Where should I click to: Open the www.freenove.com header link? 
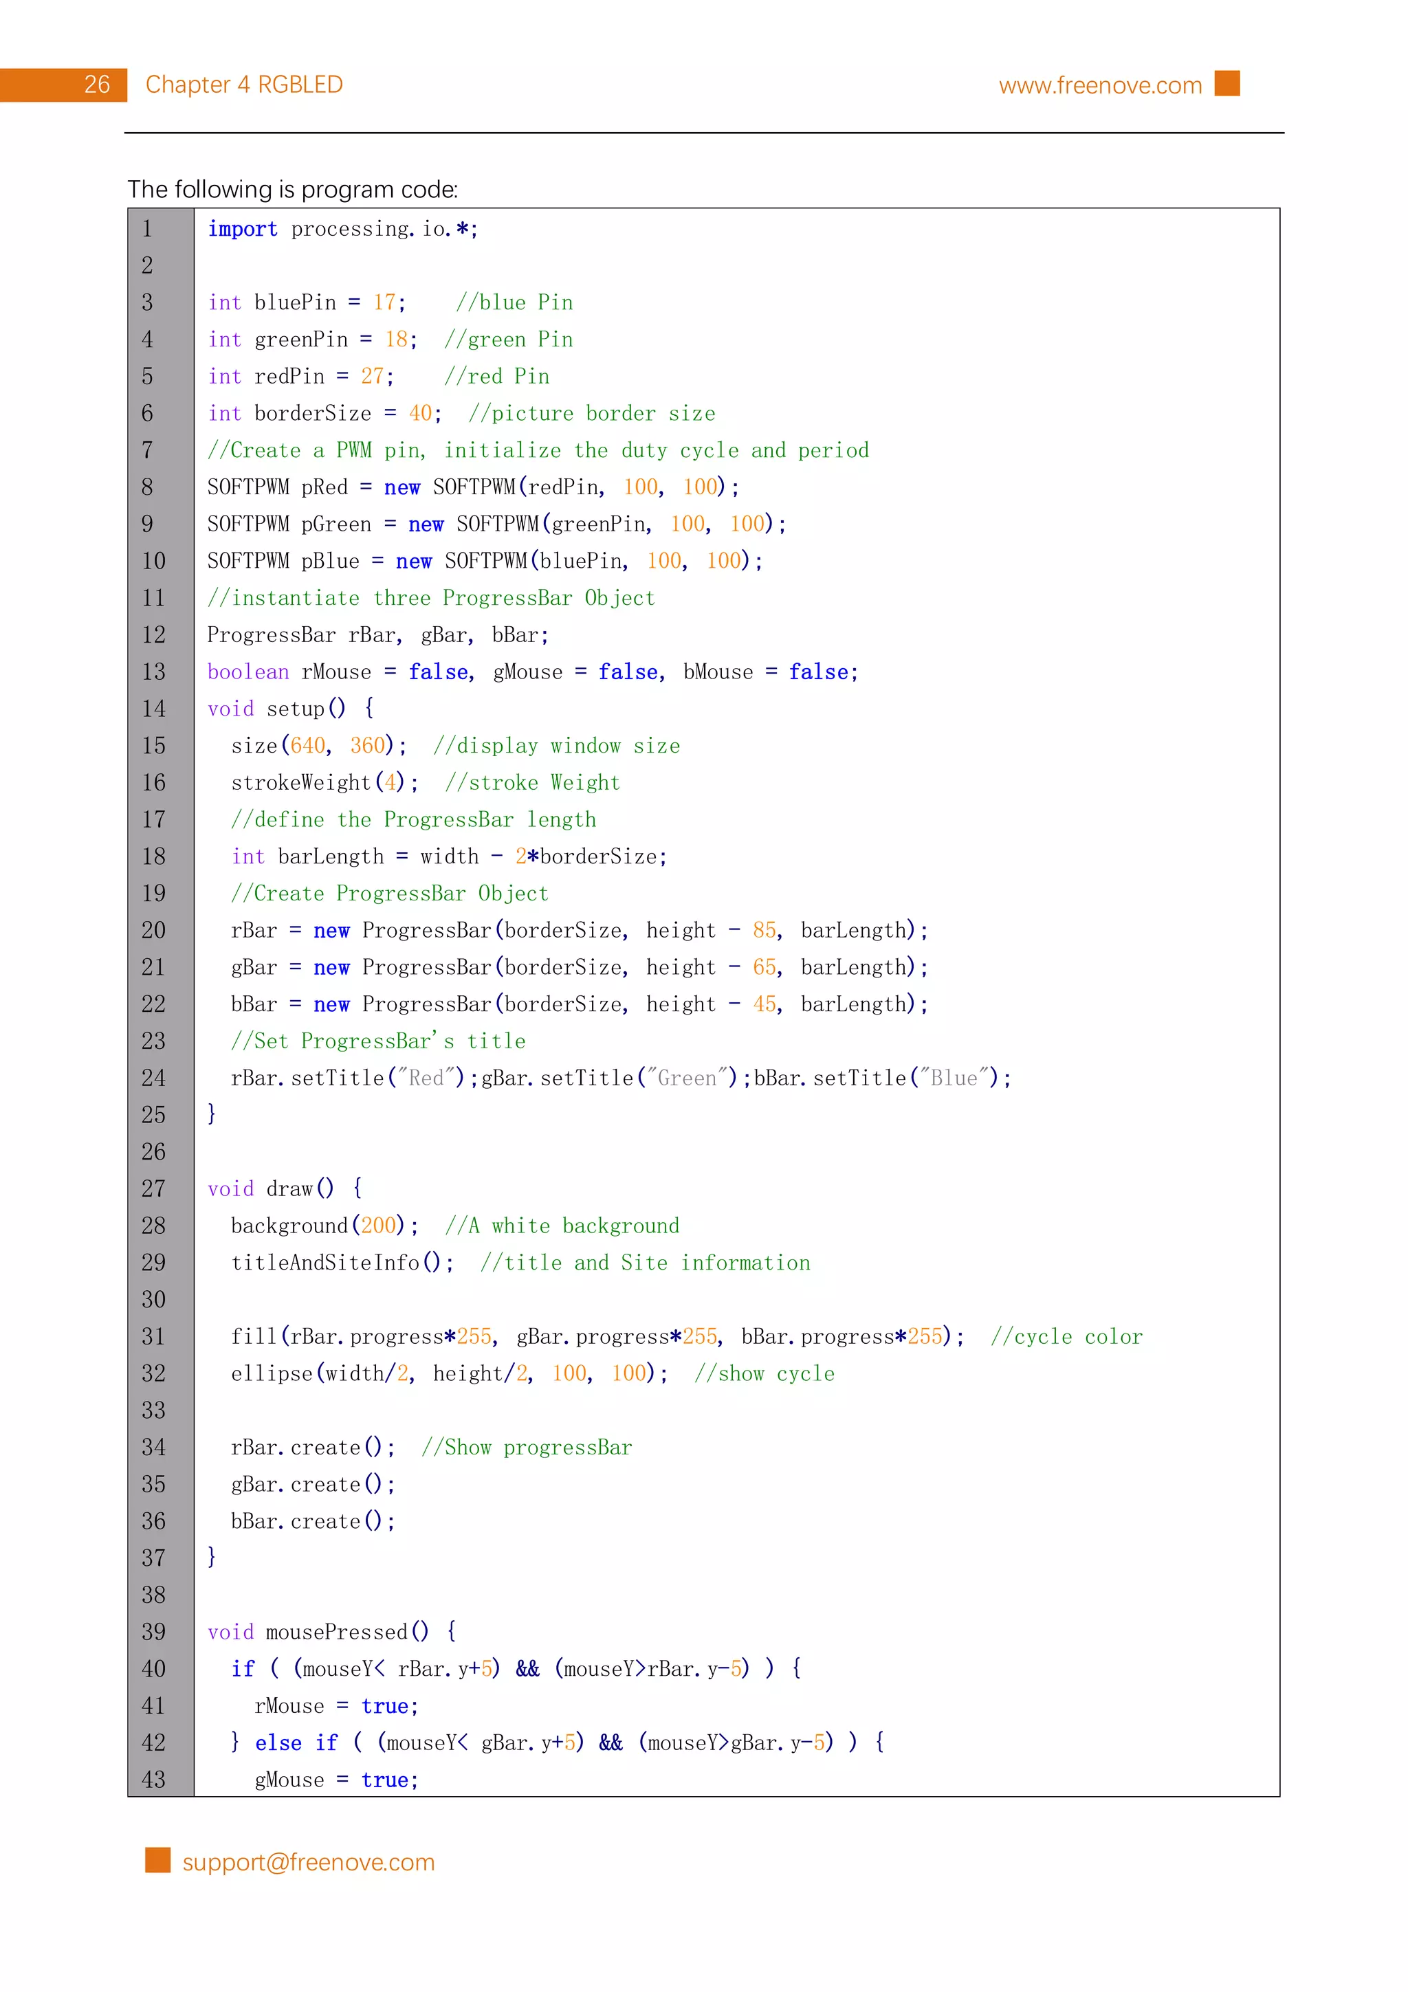(1099, 85)
